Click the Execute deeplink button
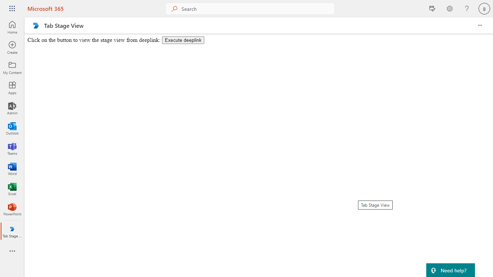 coord(183,40)
